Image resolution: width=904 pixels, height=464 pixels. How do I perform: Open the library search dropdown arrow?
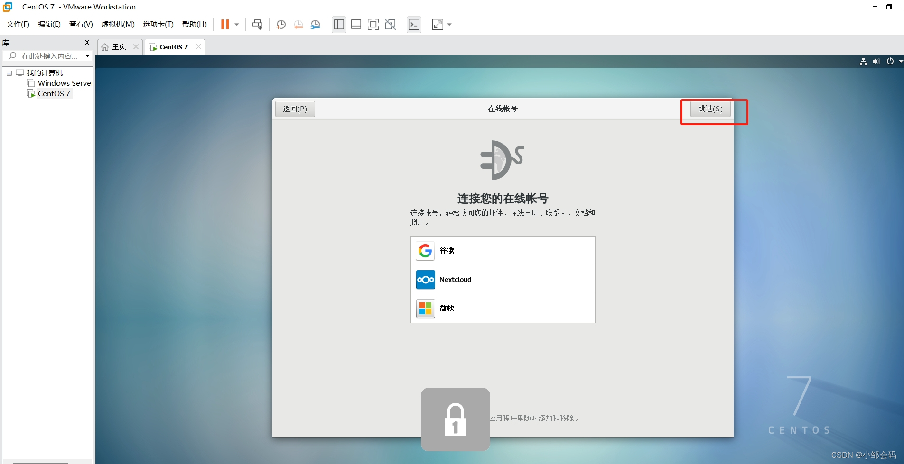pyautogui.click(x=87, y=56)
